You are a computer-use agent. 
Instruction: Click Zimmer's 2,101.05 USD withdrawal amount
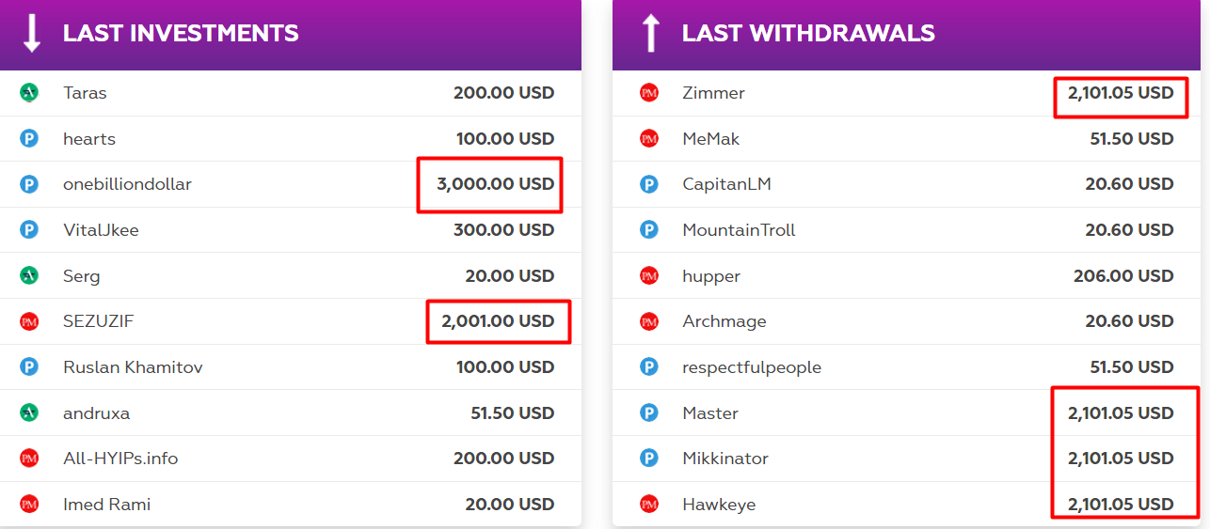point(1121,93)
